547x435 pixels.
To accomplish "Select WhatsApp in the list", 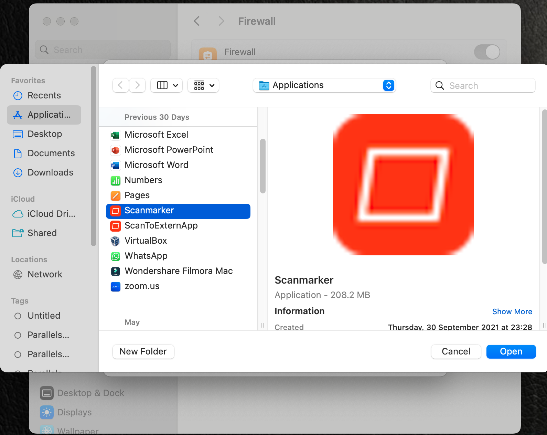I will coord(178,256).
